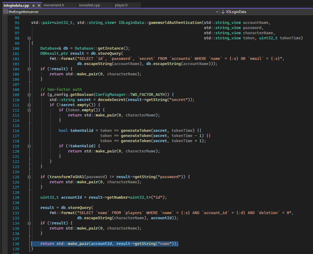
Task: Click line number 138
Action: pyautogui.click(x=16, y=244)
